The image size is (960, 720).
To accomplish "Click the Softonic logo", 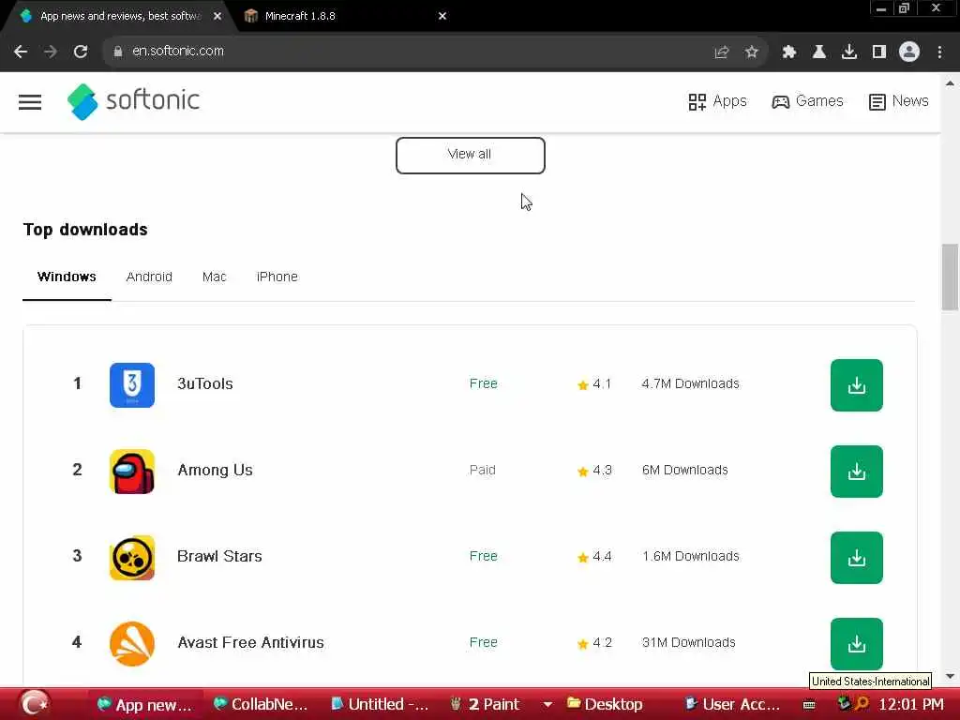I will pyautogui.click(x=133, y=101).
